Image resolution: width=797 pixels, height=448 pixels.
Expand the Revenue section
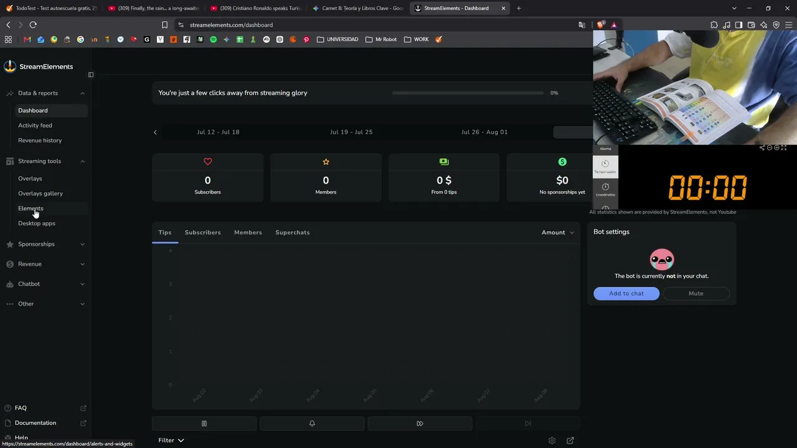click(x=83, y=264)
